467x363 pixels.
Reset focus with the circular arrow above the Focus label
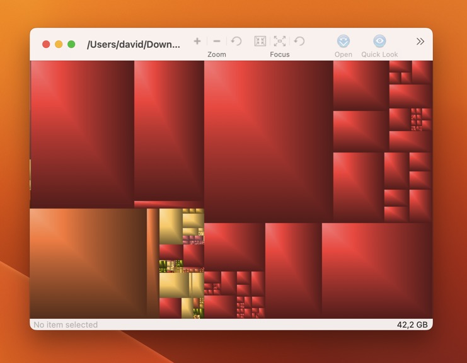tap(299, 41)
